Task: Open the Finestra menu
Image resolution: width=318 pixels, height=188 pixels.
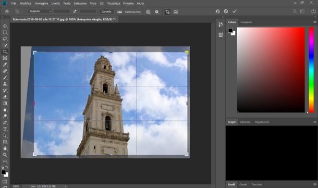Action: 128,4
